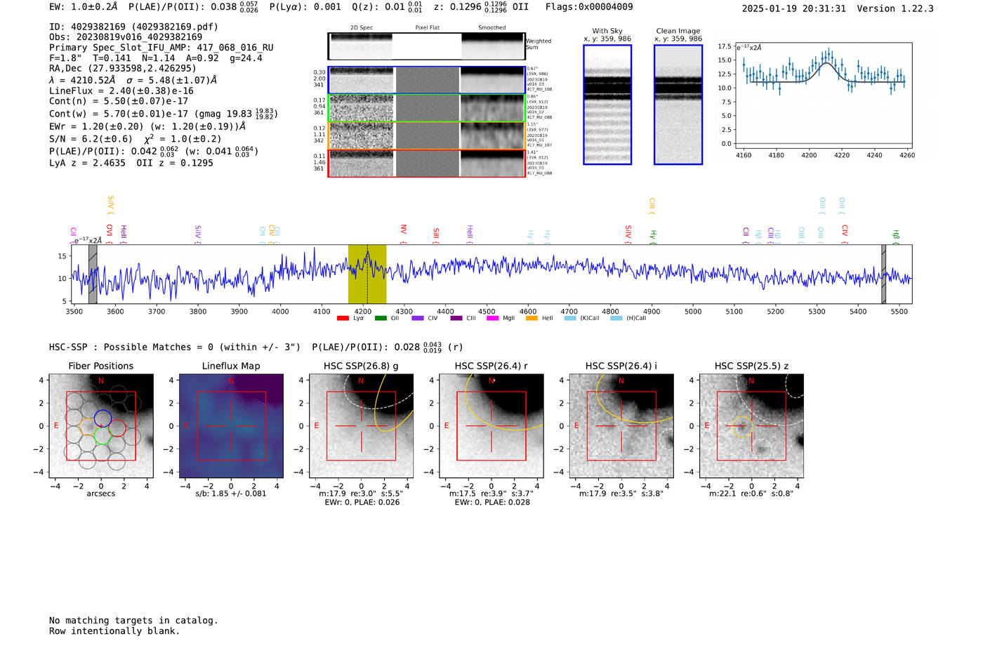Select the HSC SSP(26.8) g cutout

(362, 426)
